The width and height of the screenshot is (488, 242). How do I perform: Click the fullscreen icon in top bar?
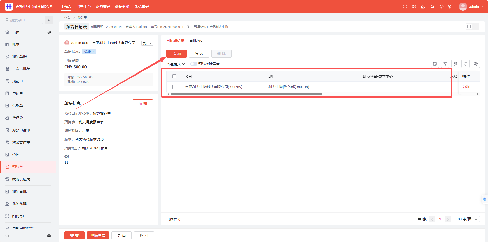point(405,7)
